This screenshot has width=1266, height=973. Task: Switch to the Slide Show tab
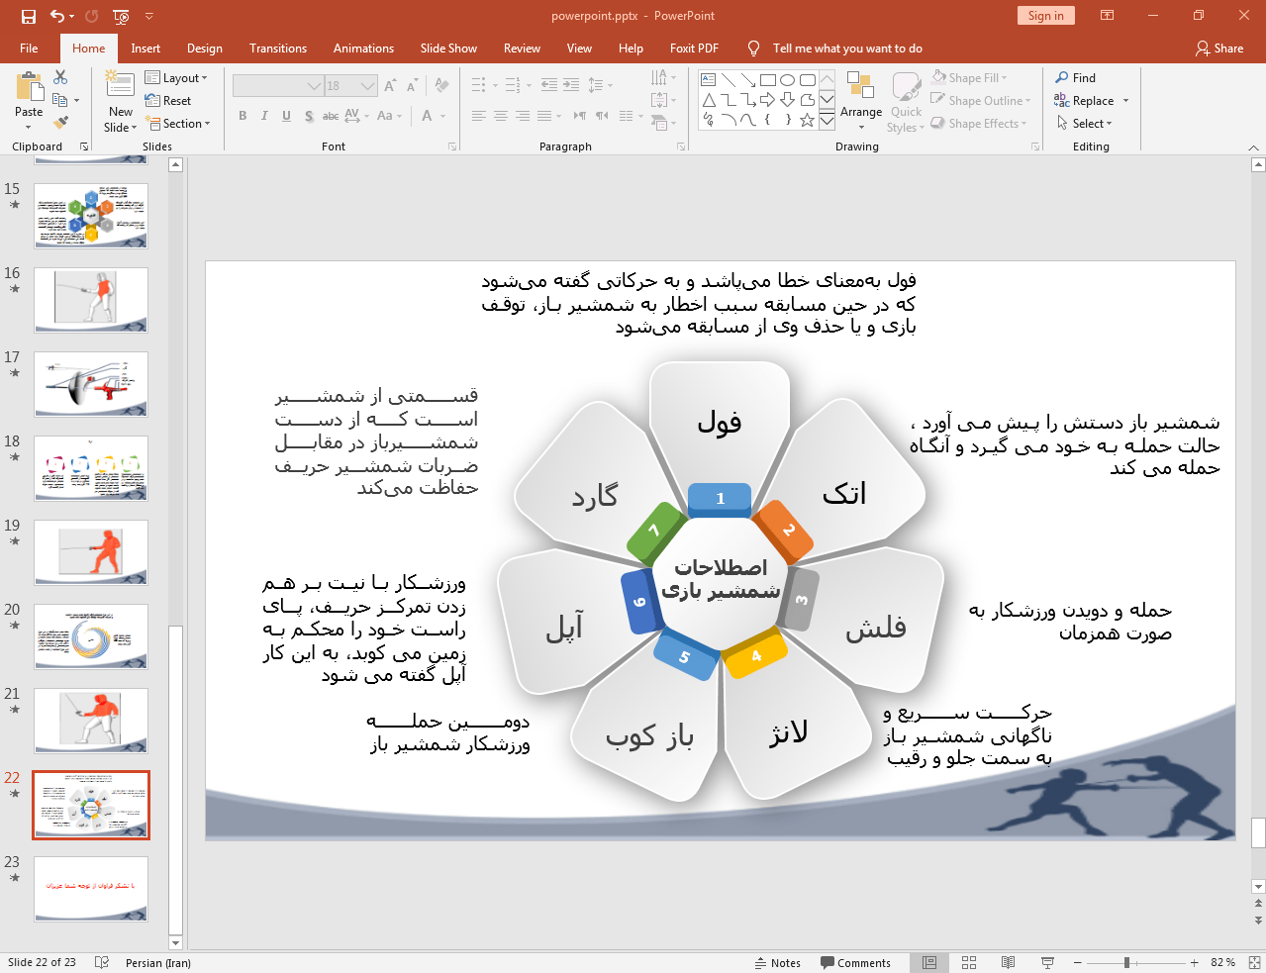tap(448, 49)
